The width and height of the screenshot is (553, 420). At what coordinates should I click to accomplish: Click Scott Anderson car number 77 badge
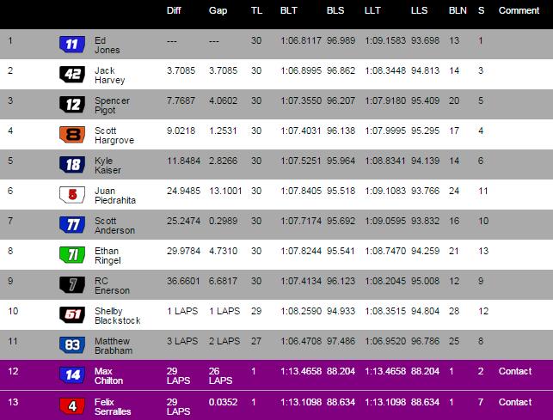(x=72, y=225)
